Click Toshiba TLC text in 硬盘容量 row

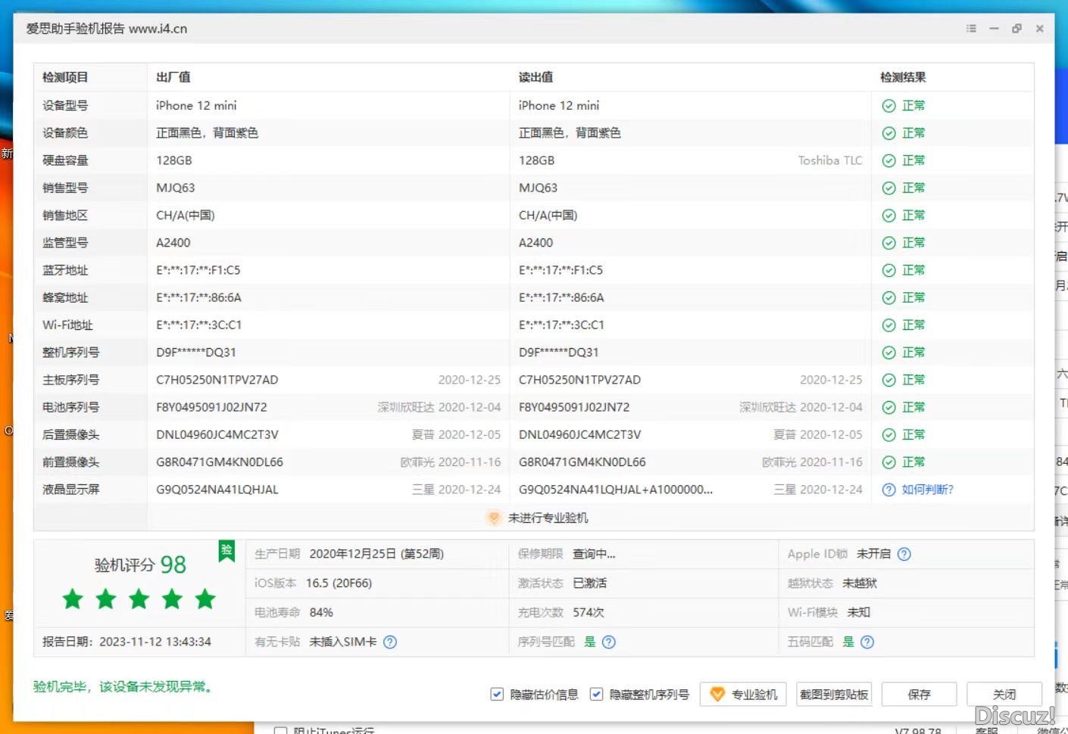(x=830, y=160)
